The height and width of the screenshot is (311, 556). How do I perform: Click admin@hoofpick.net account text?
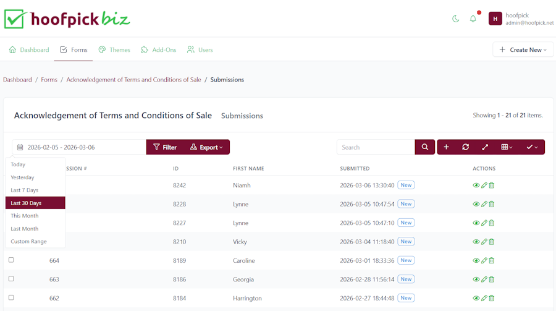point(529,23)
